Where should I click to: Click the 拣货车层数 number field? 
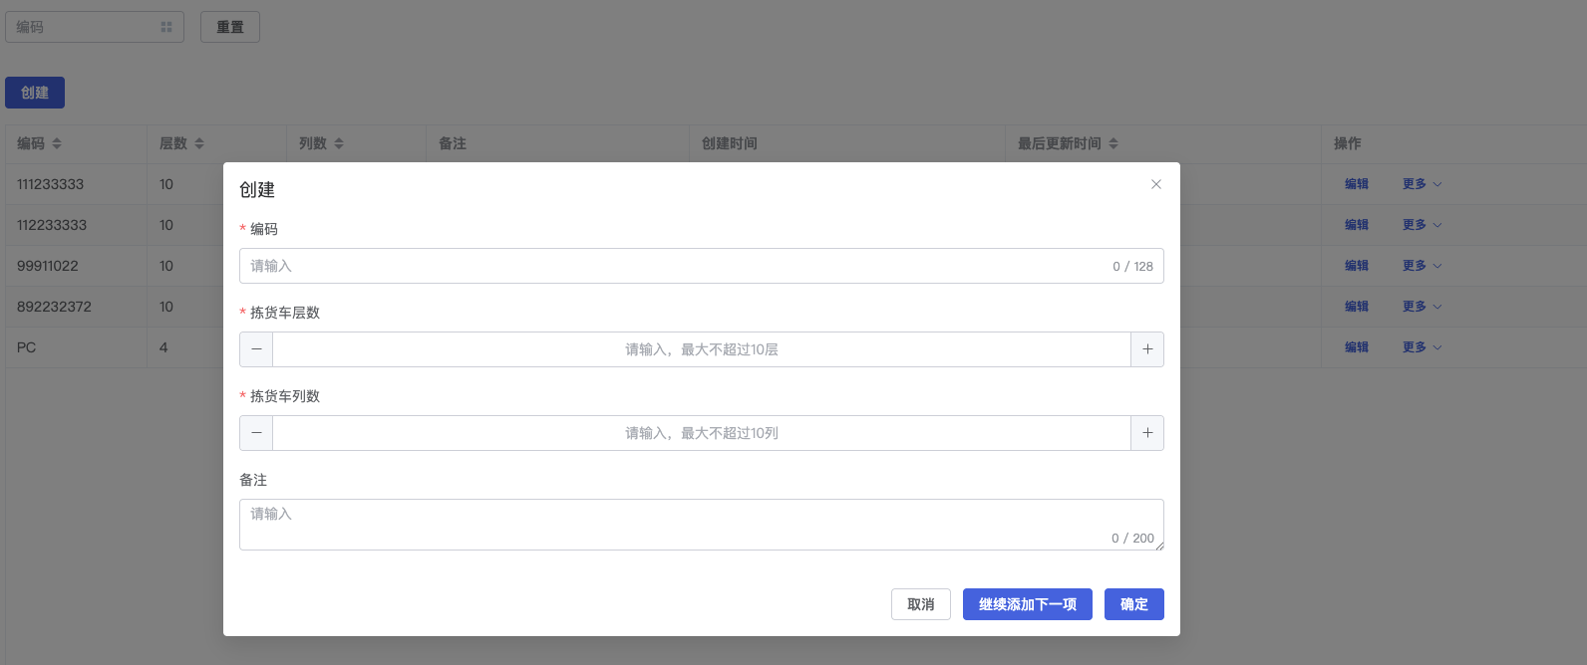click(702, 349)
